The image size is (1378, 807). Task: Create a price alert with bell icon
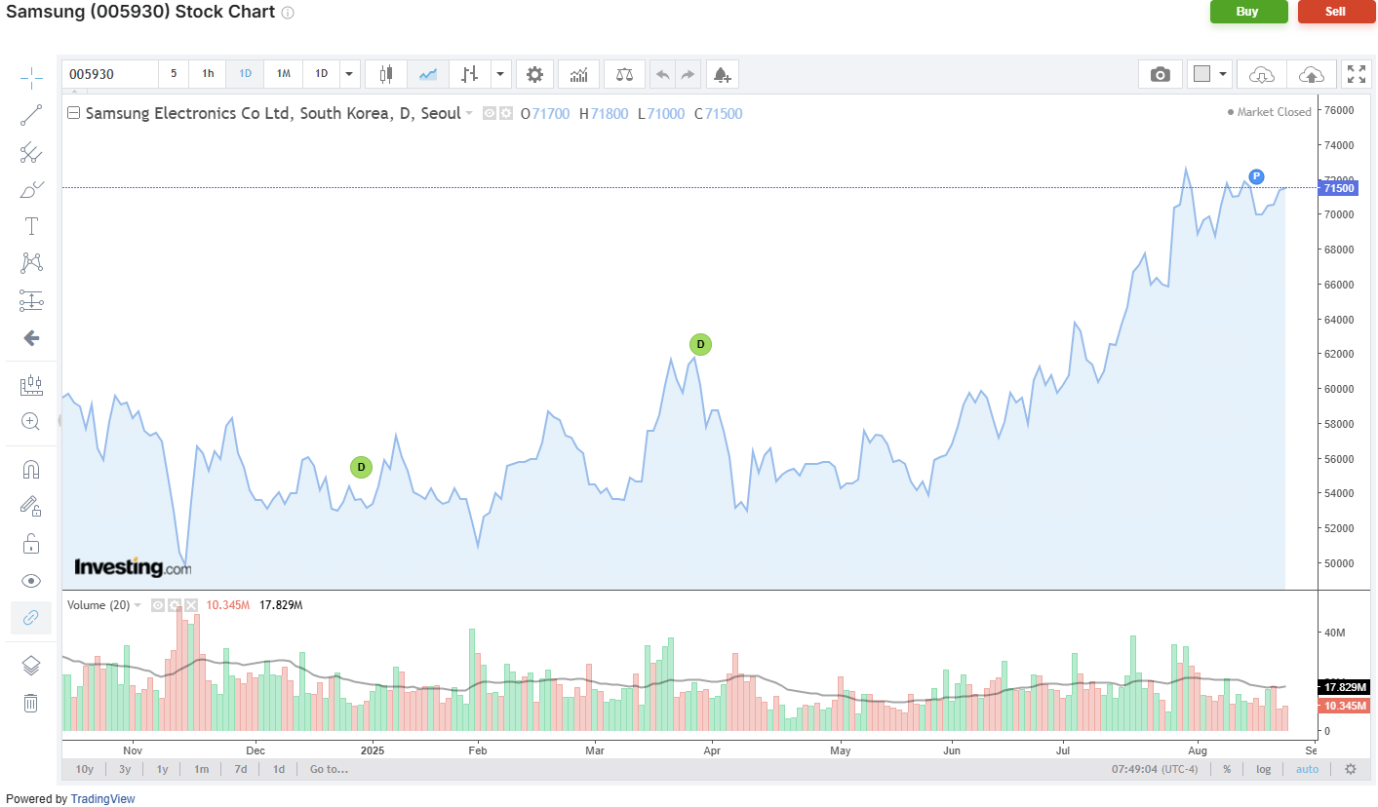pos(722,74)
